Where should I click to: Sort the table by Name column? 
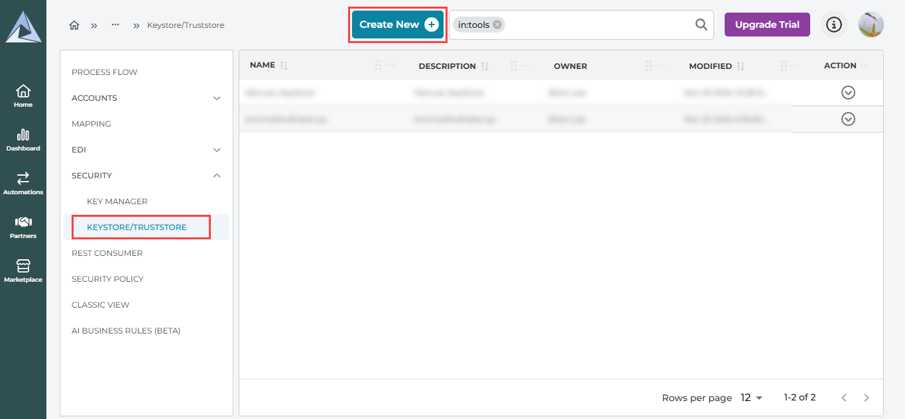point(284,66)
